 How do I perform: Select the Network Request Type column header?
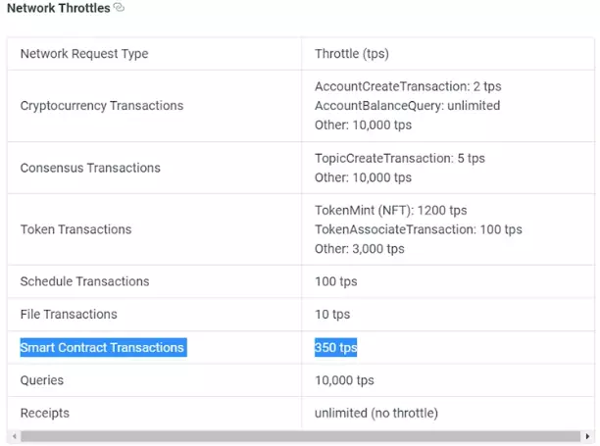click(x=84, y=53)
